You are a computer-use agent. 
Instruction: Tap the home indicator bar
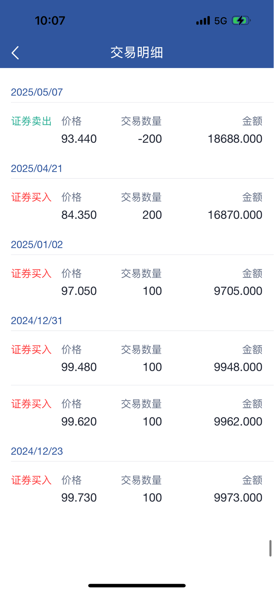tap(137, 586)
